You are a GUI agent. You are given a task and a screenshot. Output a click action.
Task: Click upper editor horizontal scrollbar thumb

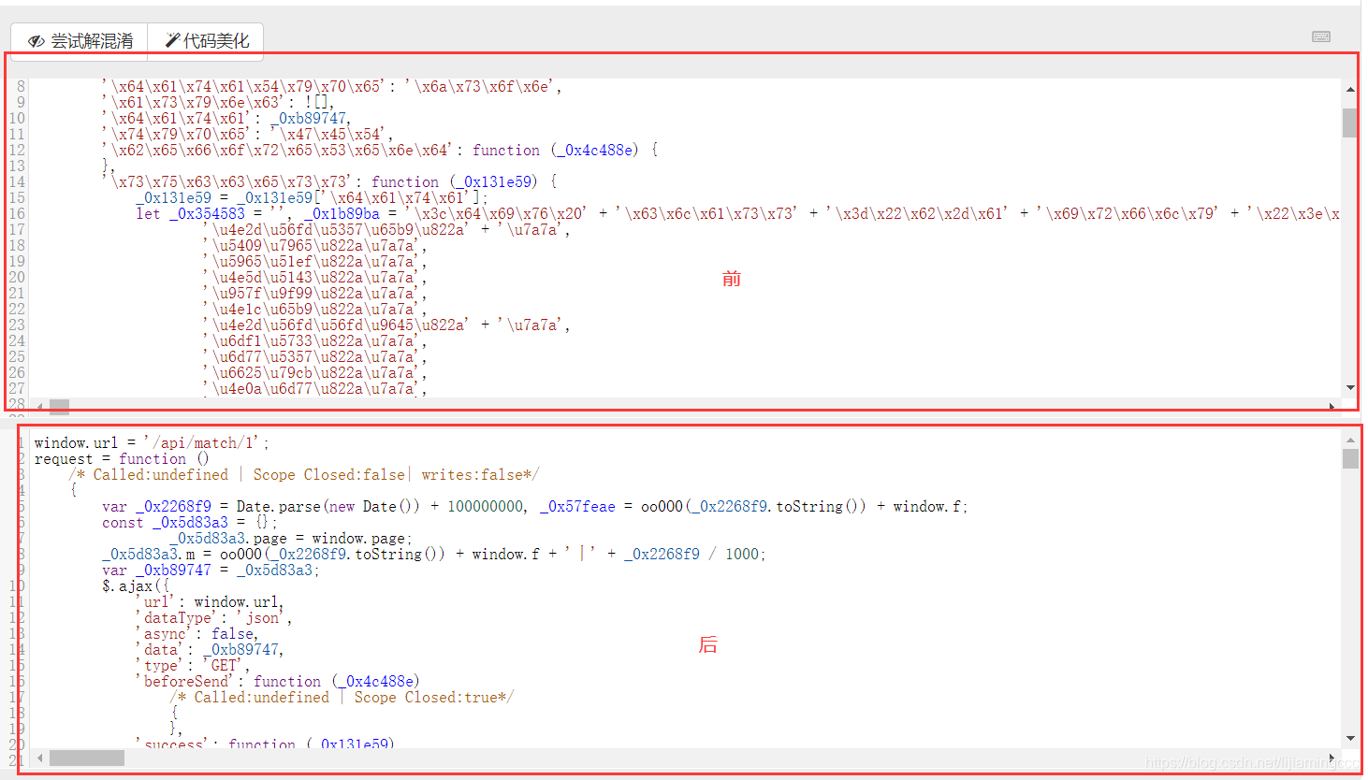pyautogui.click(x=59, y=406)
